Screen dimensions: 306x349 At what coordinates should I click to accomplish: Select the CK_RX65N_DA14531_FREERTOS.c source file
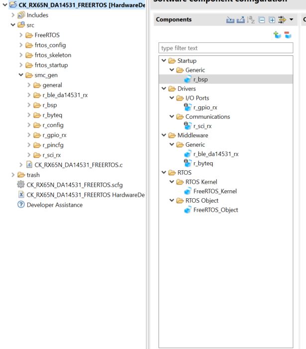click(74, 165)
